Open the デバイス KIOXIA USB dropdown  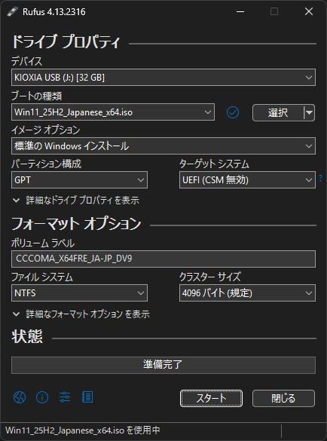163,78
